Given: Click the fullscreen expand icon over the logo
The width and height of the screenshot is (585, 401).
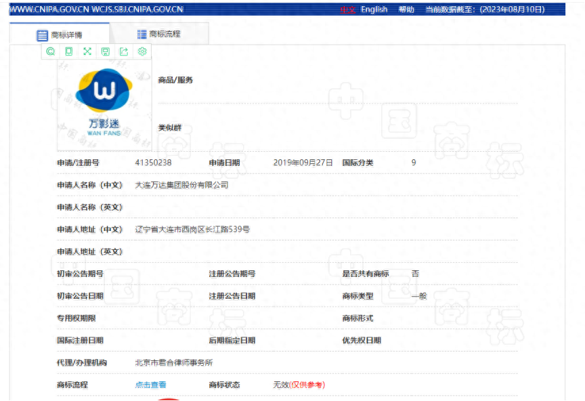Looking at the screenshot, I should pyautogui.click(x=87, y=51).
